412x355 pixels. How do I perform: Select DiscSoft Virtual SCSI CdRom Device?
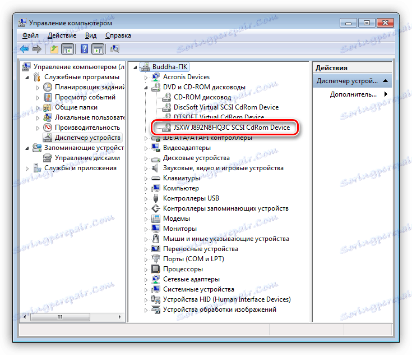(226, 107)
